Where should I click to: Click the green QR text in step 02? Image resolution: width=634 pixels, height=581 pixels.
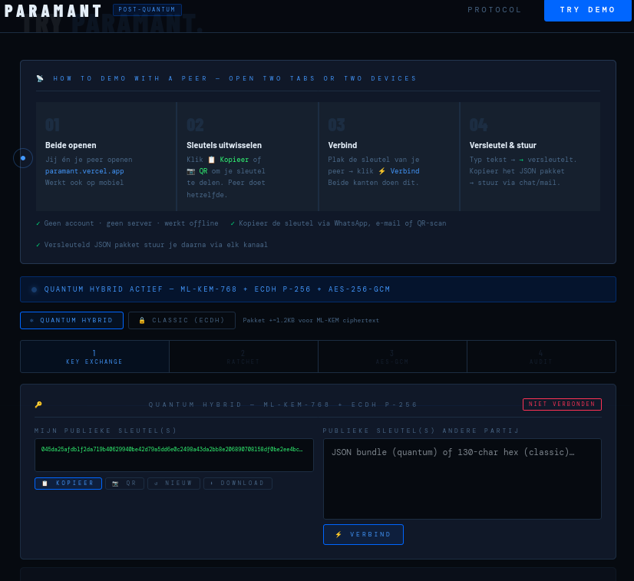click(x=203, y=171)
